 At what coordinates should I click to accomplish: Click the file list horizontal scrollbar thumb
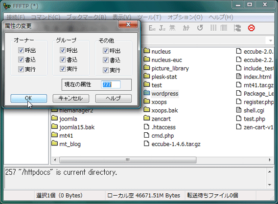[128, 160]
